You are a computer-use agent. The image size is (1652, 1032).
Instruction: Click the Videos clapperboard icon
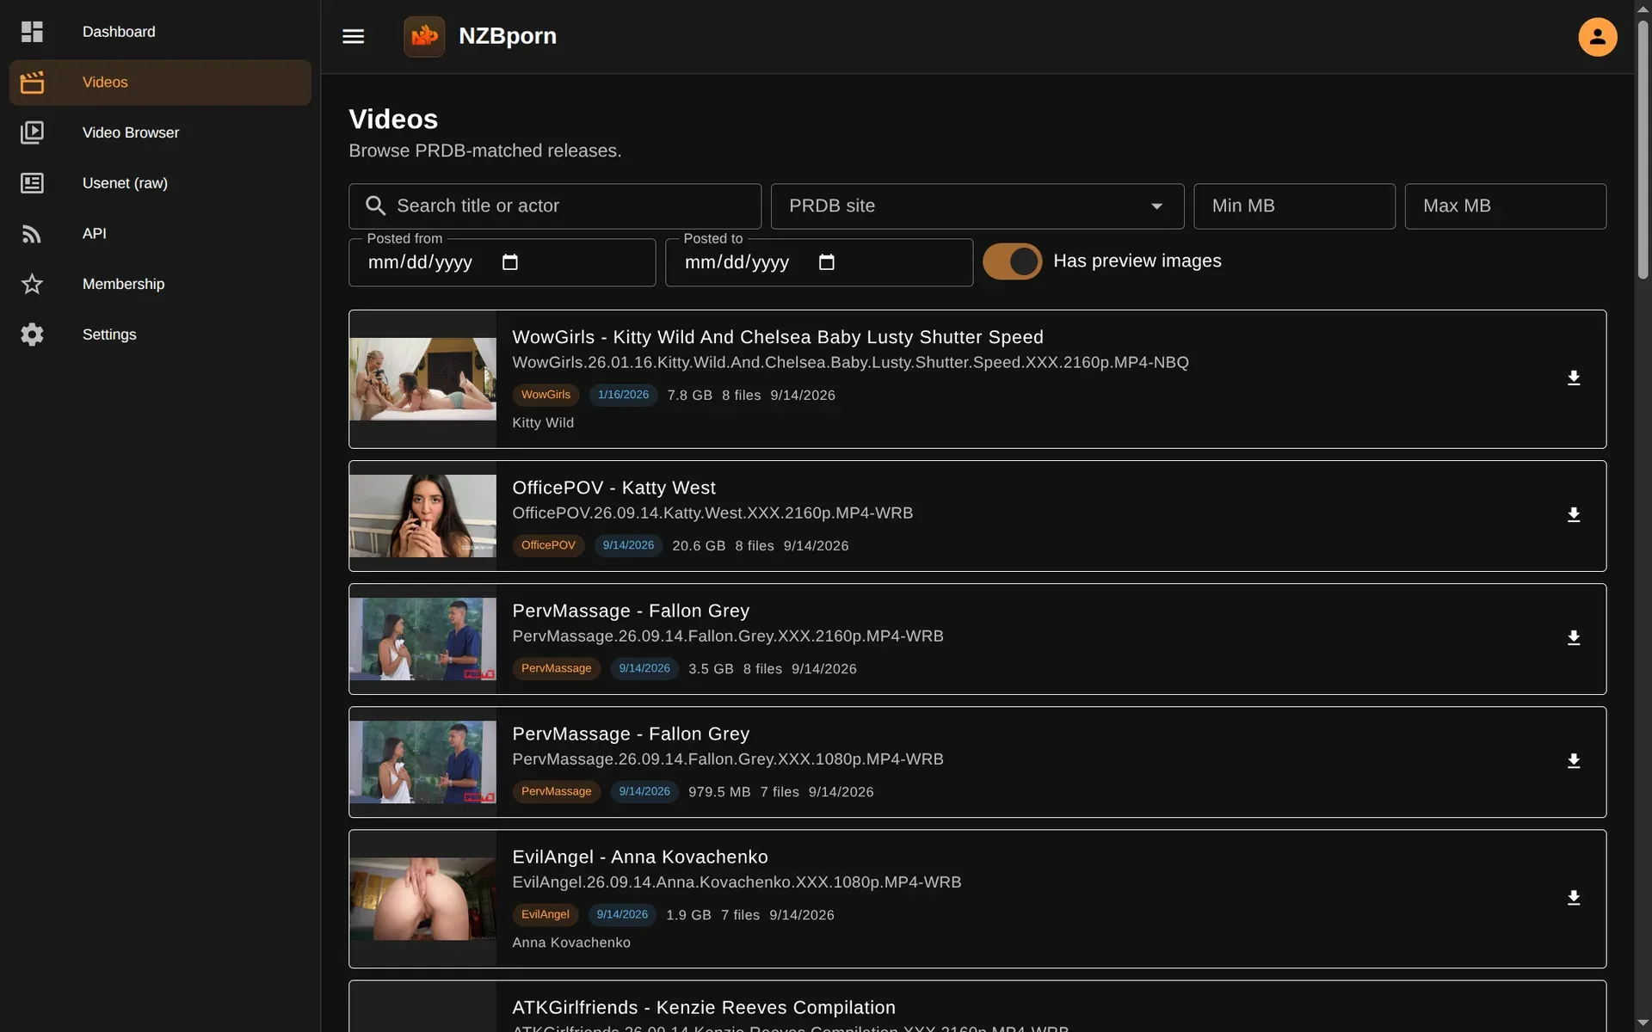(x=32, y=83)
